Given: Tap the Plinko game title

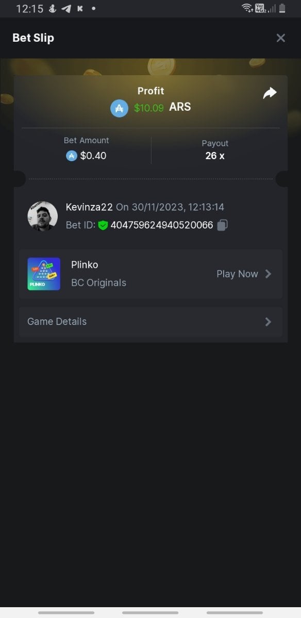Looking at the screenshot, I should [85, 265].
